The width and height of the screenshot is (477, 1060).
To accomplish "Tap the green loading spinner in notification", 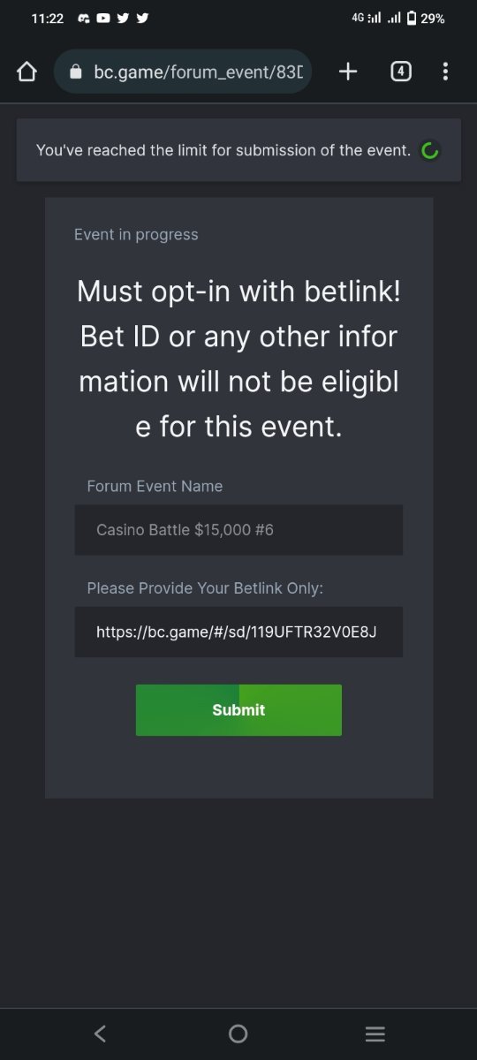I will pos(430,151).
